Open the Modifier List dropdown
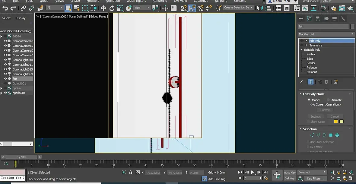 326,34
